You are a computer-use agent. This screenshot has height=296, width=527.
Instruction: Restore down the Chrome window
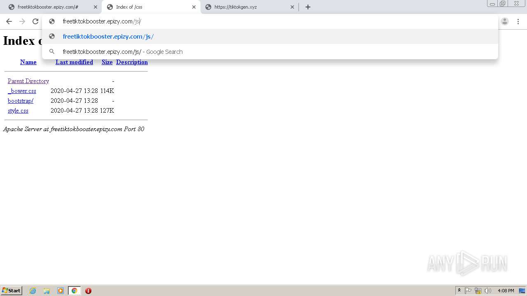(503, 4)
